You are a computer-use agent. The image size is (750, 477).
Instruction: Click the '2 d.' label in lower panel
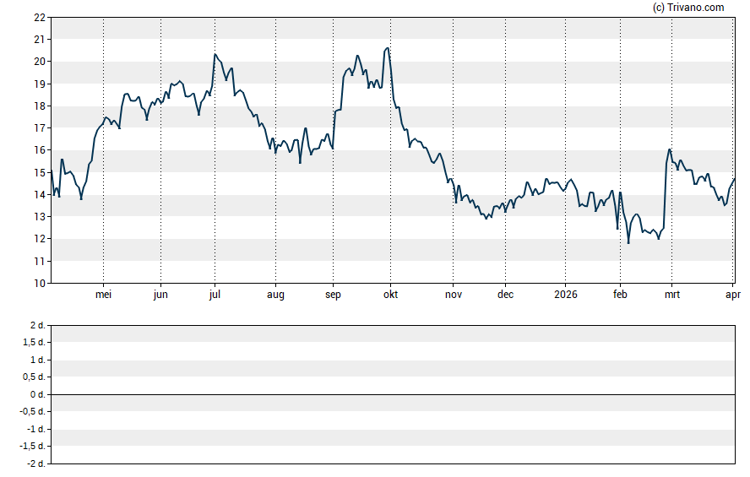37,325
